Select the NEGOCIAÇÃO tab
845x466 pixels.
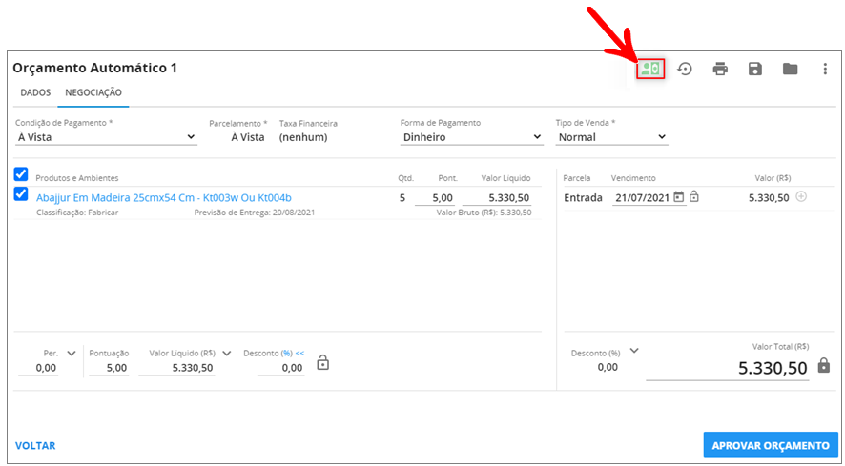click(93, 92)
